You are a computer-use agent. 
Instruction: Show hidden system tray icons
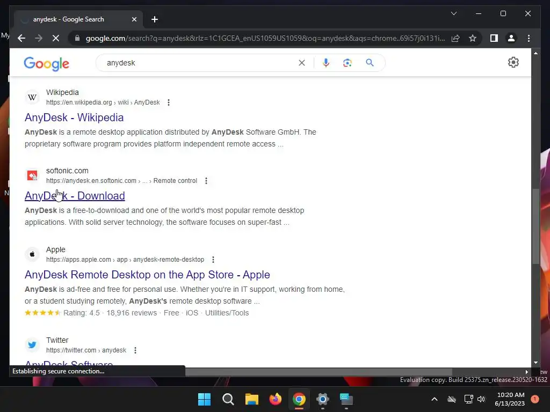434,399
